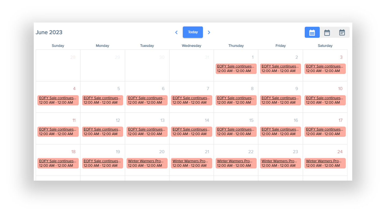Switch to day agenda view icon

pyautogui.click(x=342, y=32)
